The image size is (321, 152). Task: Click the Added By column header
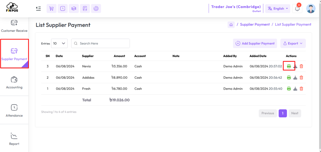(230, 56)
